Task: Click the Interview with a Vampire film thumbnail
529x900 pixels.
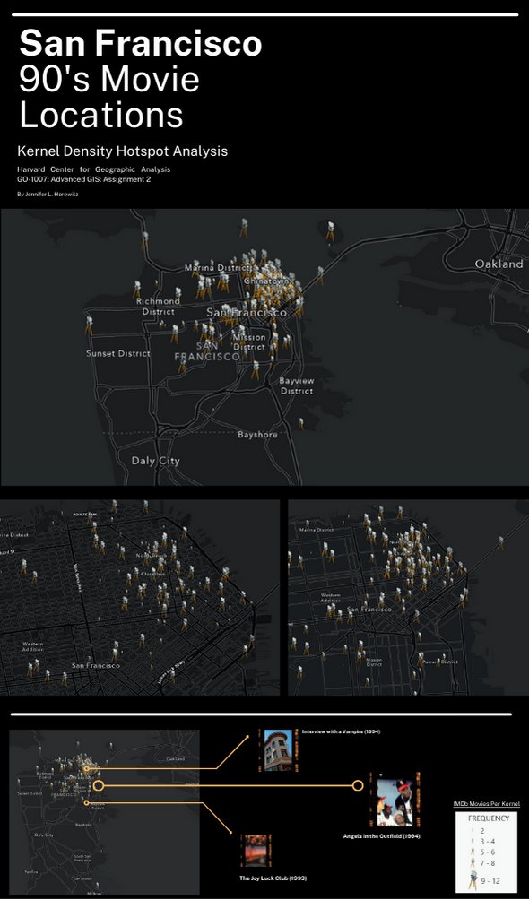Action: click(x=278, y=749)
